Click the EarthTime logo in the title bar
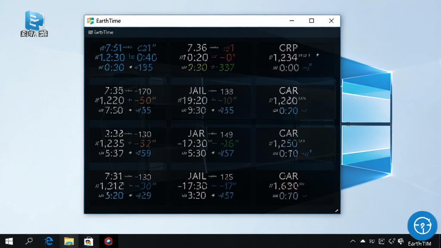This screenshot has width=441, height=248. click(x=90, y=21)
